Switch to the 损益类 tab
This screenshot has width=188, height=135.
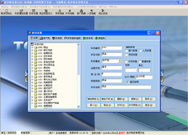pyautogui.click(x=100, y=38)
